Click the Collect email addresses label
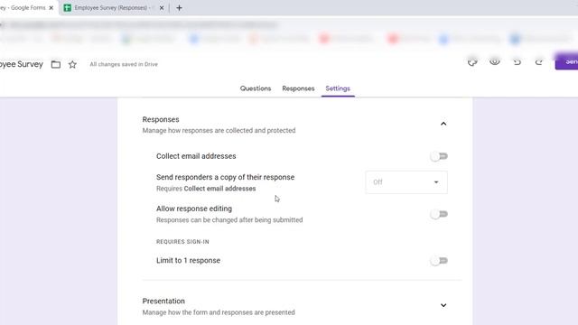This screenshot has width=578, height=325. pos(196,156)
